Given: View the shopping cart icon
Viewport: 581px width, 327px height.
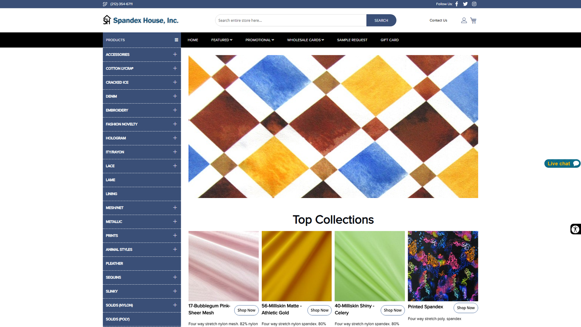Looking at the screenshot, I should click(x=473, y=20).
